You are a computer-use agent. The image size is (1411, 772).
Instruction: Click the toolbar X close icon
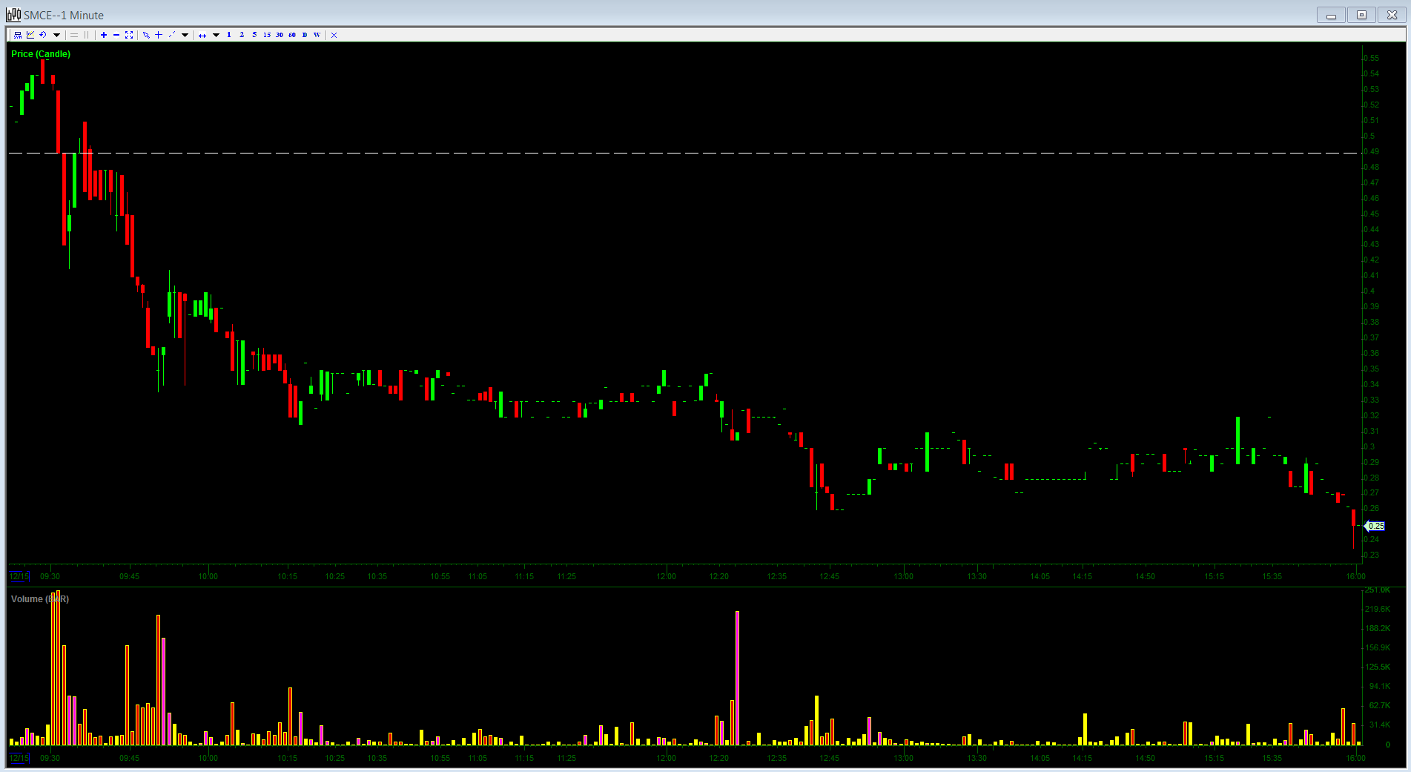pyautogui.click(x=334, y=35)
